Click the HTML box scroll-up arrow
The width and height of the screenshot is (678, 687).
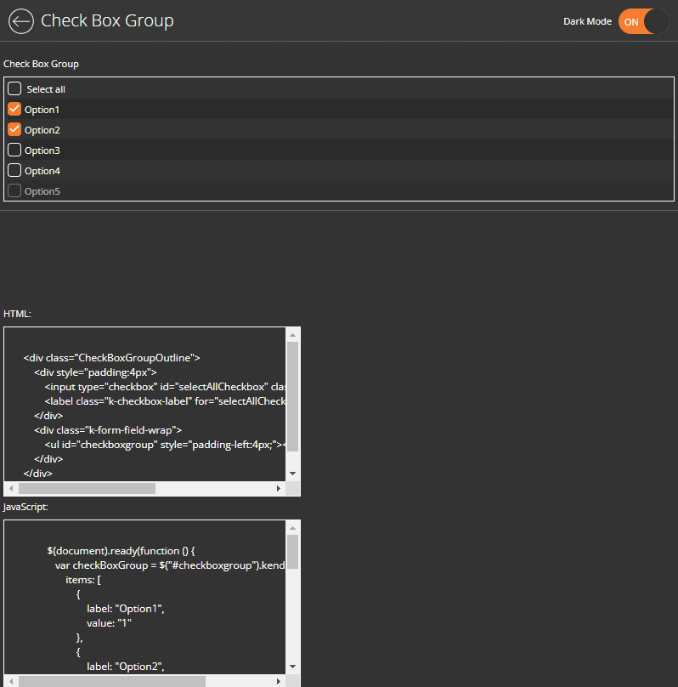point(293,335)
